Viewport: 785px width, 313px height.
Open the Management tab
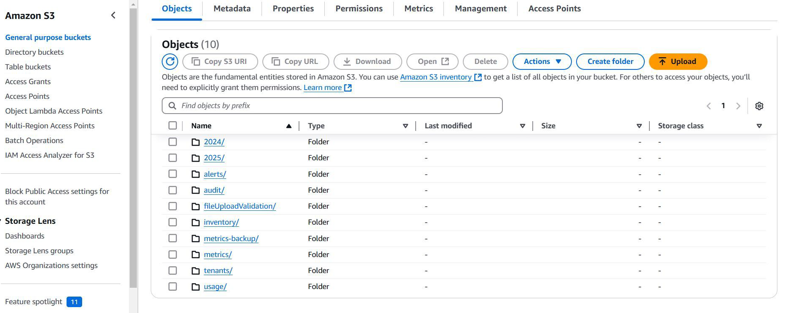click(x=481, y=9)
